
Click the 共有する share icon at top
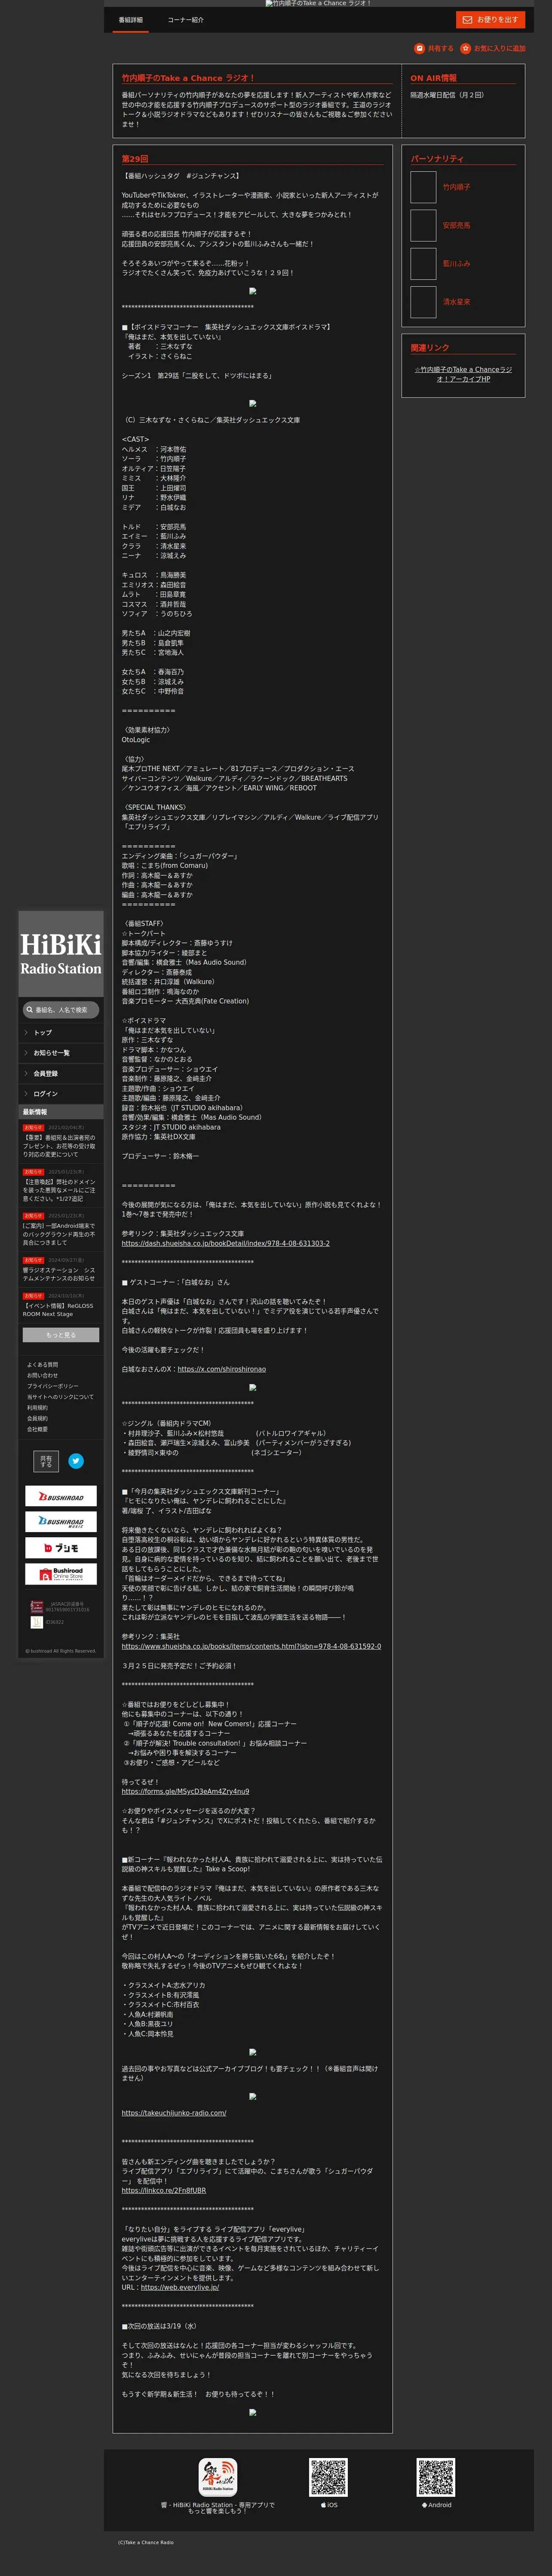click(419, 48)
